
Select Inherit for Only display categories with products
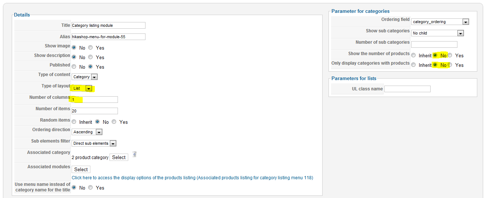(x=413, y=65)
